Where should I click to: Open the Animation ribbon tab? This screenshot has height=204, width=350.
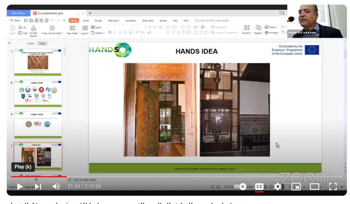point(131,21)
